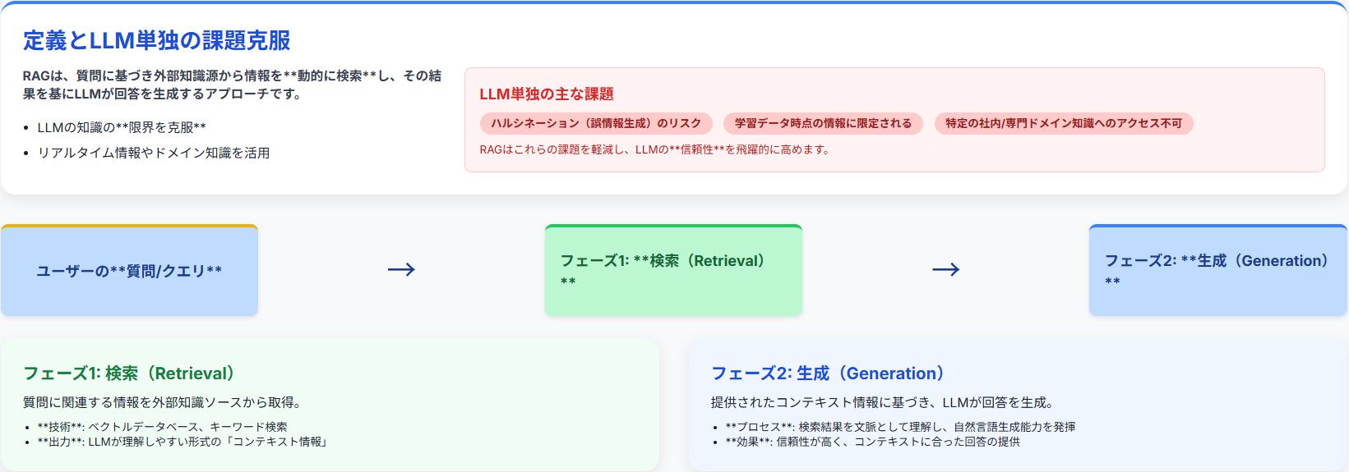Click the green フェーズ1 検索 flow step box

tap(672, 271)
